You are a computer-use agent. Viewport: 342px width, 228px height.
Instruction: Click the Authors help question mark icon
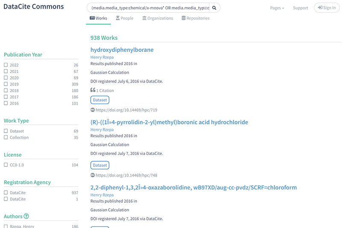27,216
